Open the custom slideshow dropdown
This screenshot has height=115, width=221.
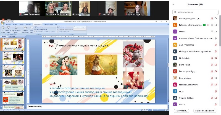coord(16,29)
